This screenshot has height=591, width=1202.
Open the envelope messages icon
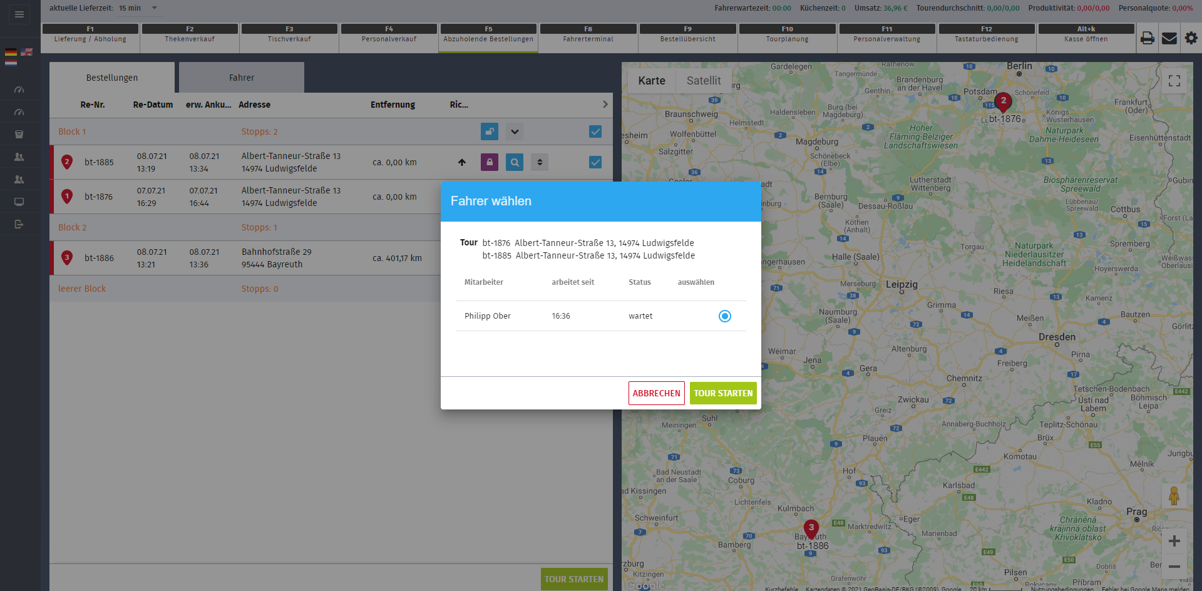[x=1169, y=38]
